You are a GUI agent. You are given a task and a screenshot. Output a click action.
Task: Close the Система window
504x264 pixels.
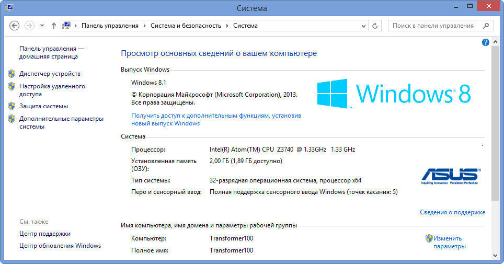coord(488,6)
